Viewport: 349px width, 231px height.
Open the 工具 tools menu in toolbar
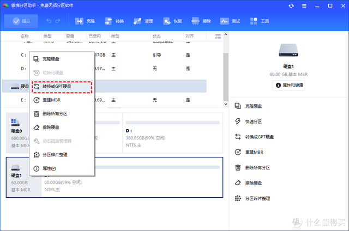click(x=260, y=21)
